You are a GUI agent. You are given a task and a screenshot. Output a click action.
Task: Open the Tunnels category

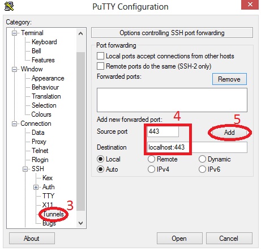pyautogui.click(x=53, y=214)
